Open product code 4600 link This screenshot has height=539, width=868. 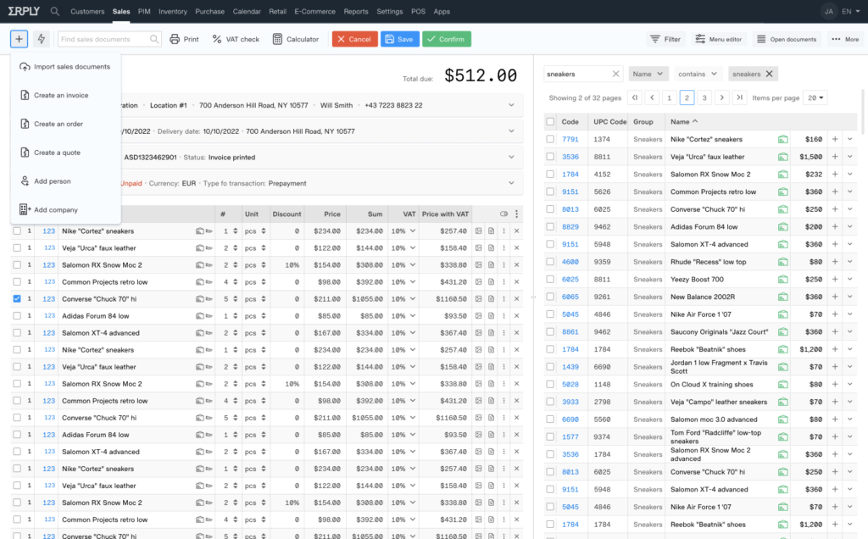[x=570, y=262]
